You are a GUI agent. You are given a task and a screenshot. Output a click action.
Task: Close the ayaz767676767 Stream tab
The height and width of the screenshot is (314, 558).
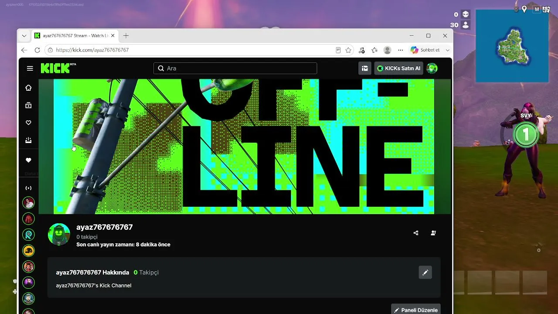(x=113, y=36)
